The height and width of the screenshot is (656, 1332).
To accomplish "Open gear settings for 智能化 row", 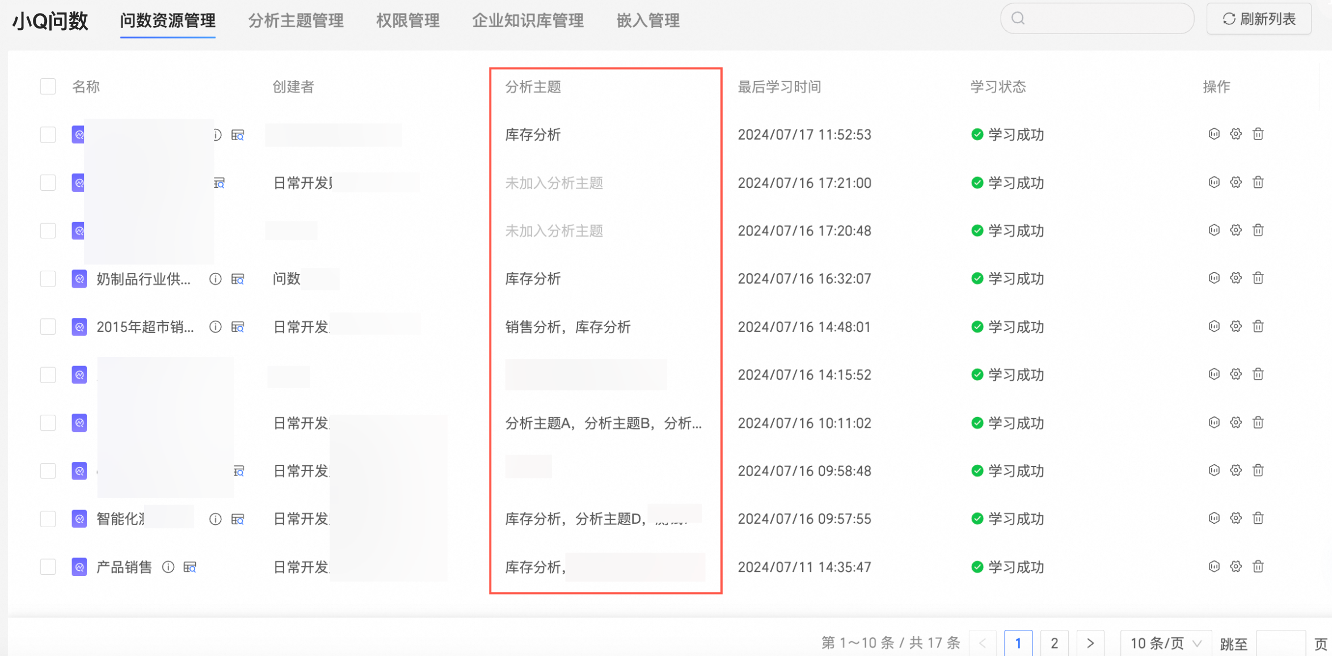I will click(1236, 518).
